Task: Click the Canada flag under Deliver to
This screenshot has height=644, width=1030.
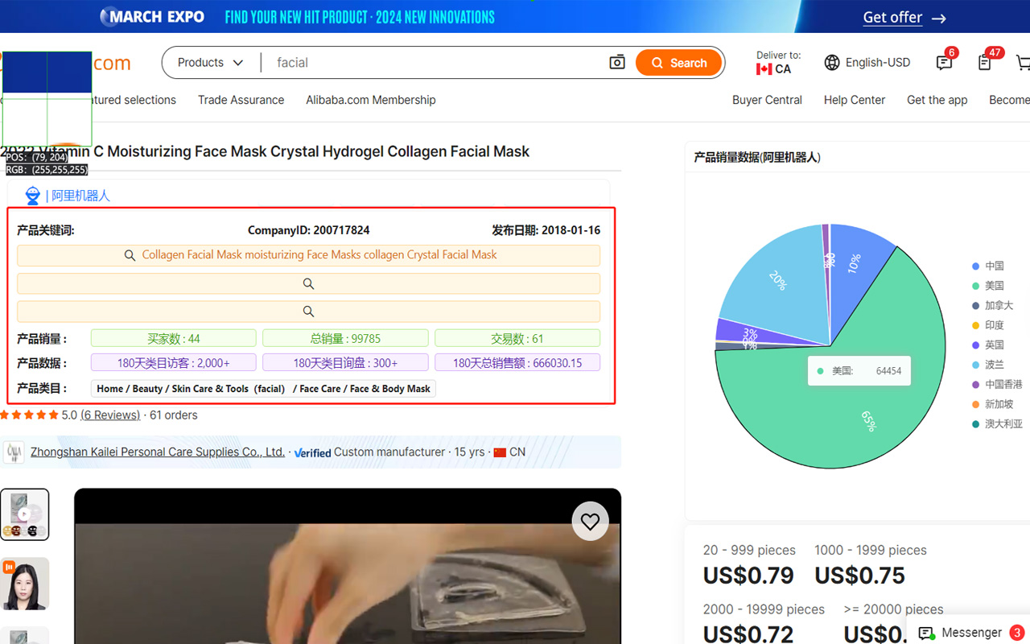Action: (764, 69)
